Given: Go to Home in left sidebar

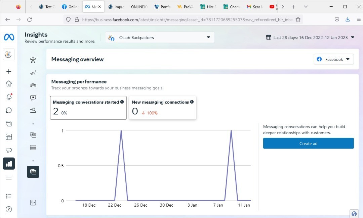Looking at the screenshot, I should 9,84.
